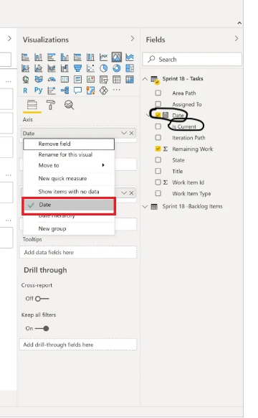Select the highlighted Area chart visual
This screenshot has width=258, height=418.
pyautogui.click(x=117, y=57)
